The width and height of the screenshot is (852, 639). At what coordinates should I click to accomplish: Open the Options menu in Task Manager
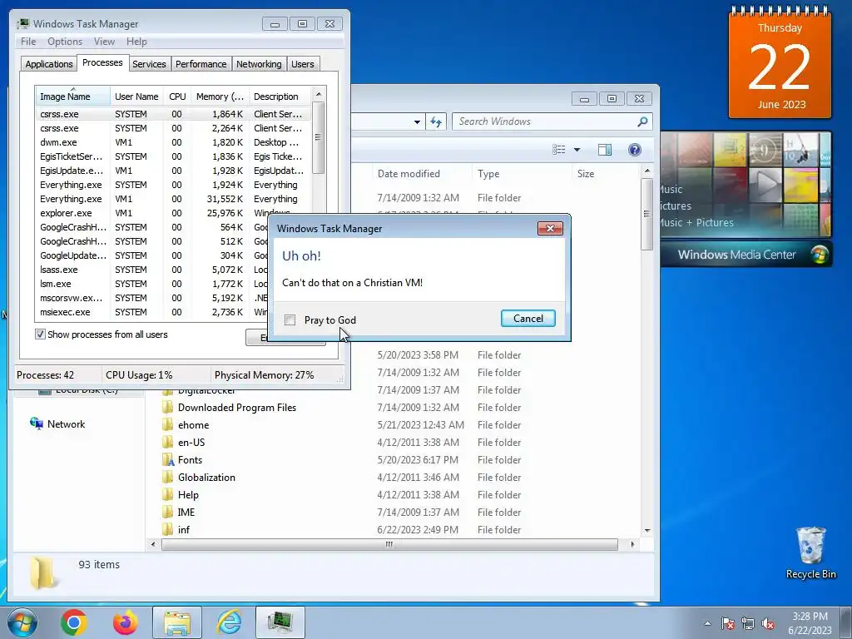point(65,42)
